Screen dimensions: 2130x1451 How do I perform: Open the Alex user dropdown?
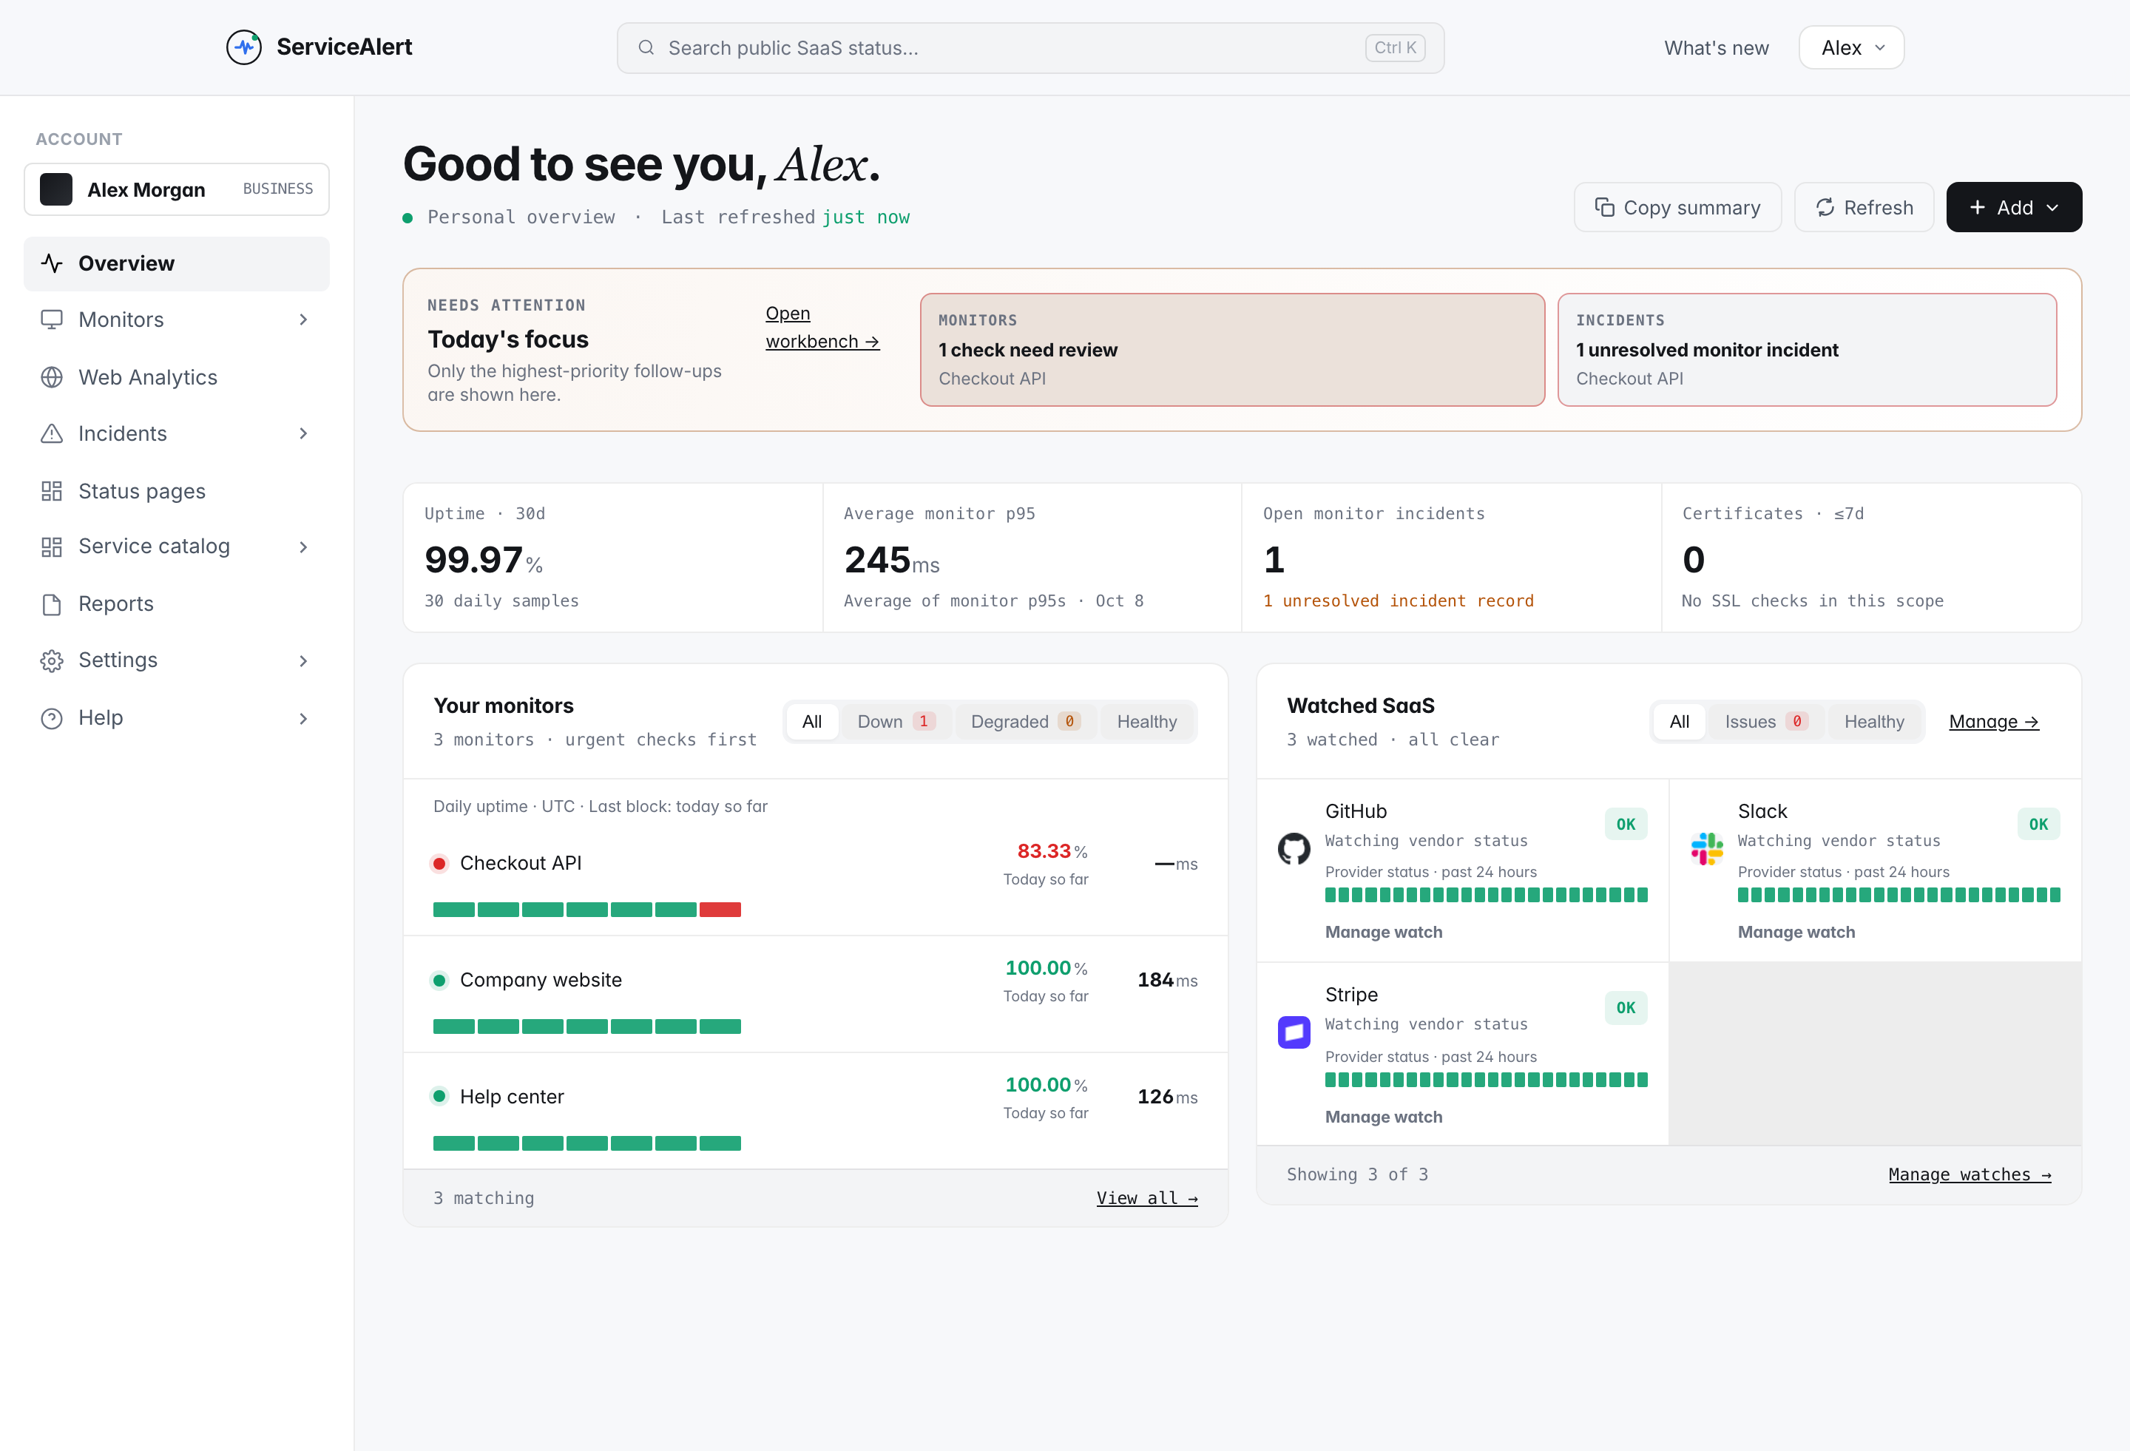1850,47
